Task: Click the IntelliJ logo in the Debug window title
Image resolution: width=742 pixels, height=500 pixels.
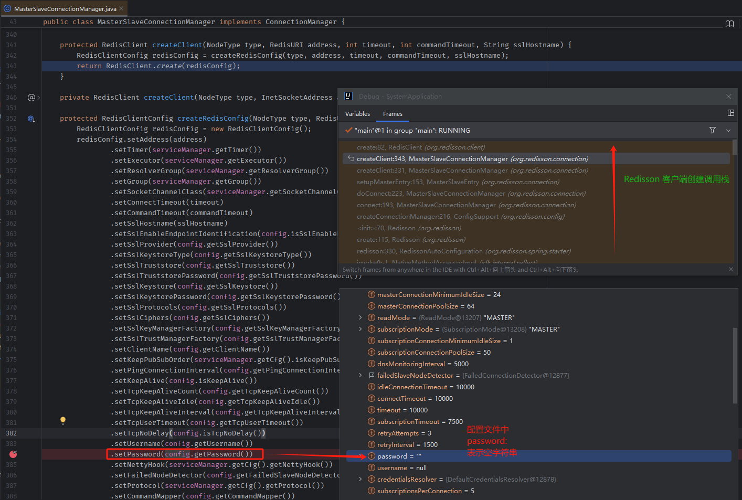Action: (348, 96)
